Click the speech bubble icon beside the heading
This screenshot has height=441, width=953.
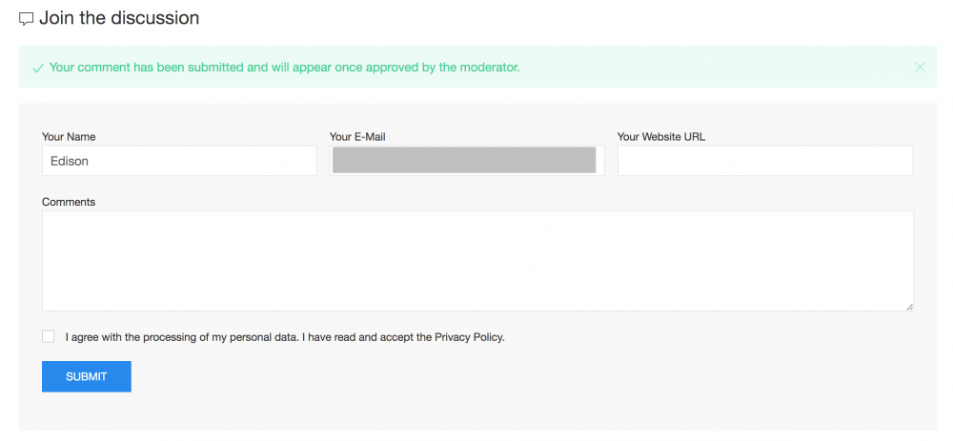[x=27, y=19]
